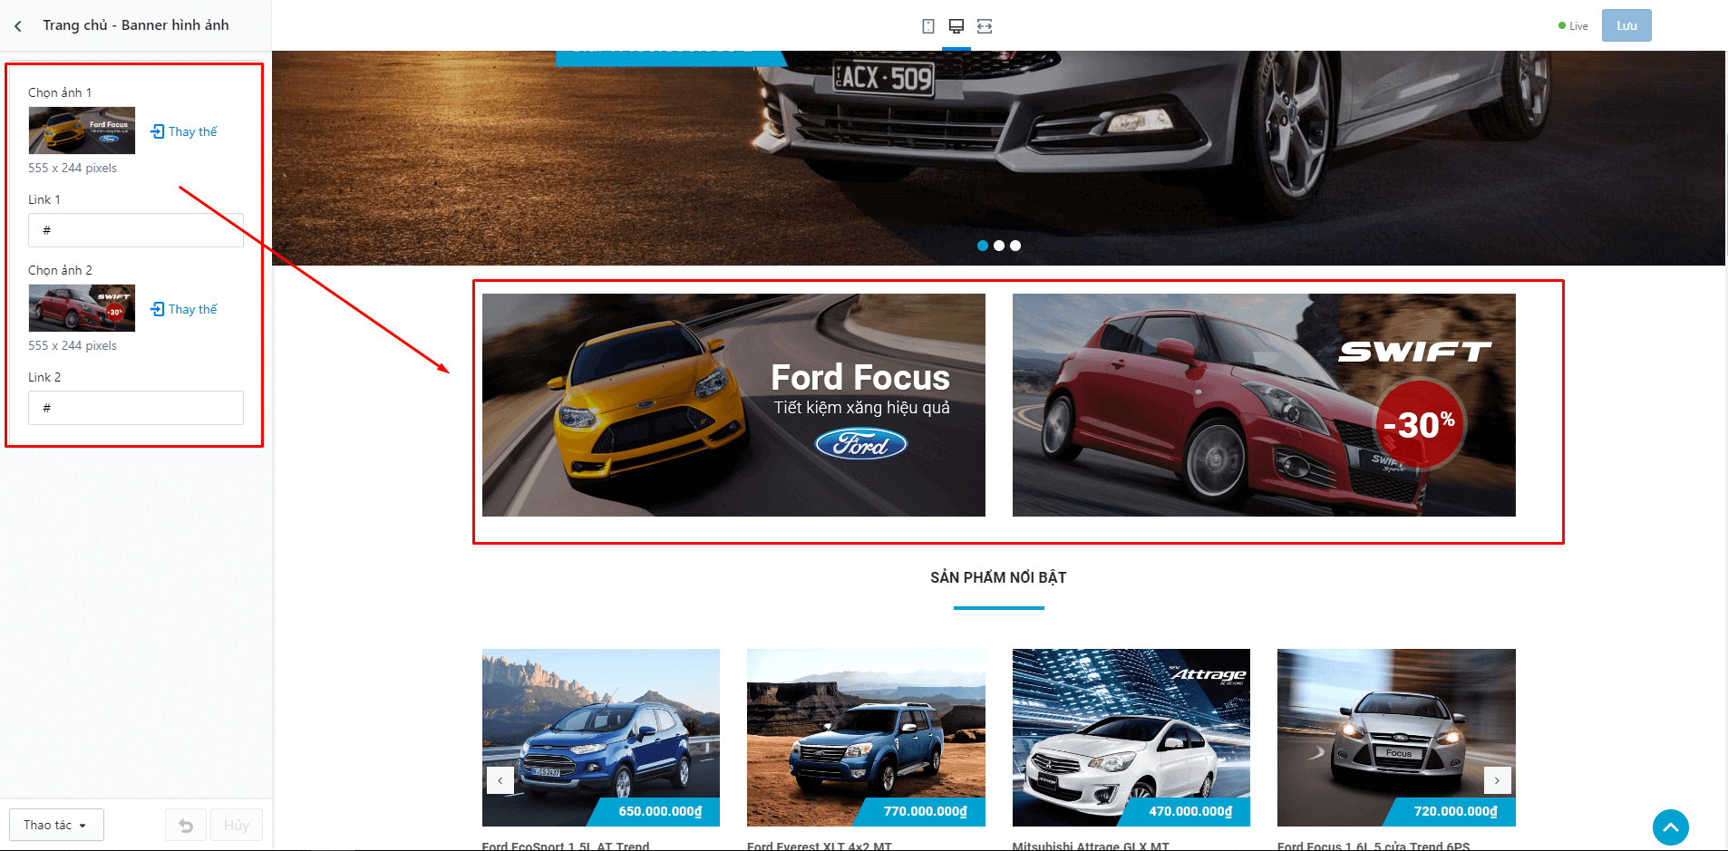This screenshot has width=1728, height=851.
Task: Select the second slider pagination dot
Action: (x=999, y=246)
